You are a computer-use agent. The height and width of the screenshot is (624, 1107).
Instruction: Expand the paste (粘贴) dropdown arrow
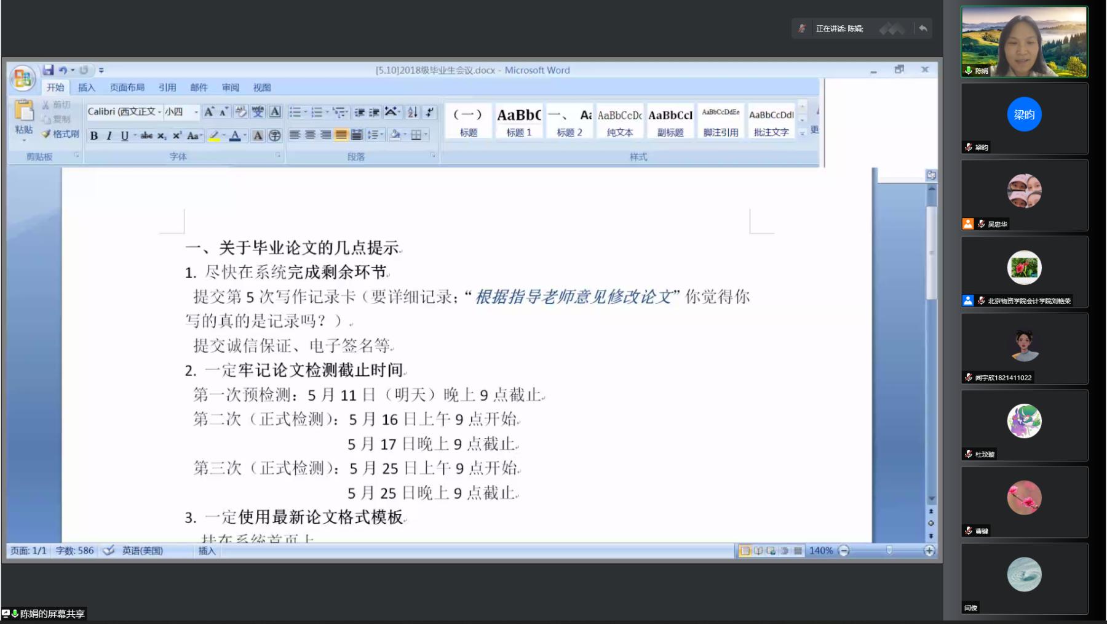[24, 140]
